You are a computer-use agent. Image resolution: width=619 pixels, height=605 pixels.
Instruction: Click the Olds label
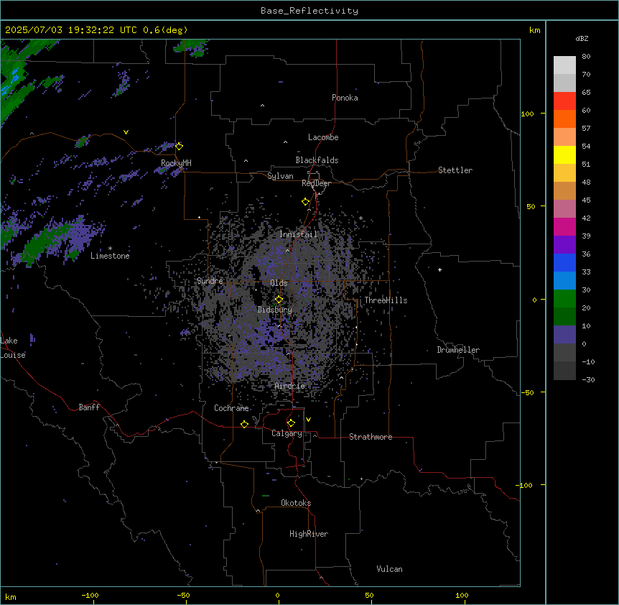tap(279, 283)
